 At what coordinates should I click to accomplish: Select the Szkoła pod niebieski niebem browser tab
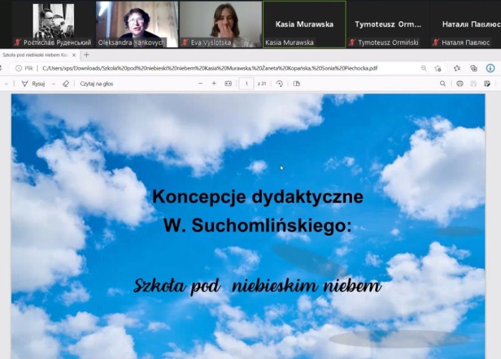(39, 55)
